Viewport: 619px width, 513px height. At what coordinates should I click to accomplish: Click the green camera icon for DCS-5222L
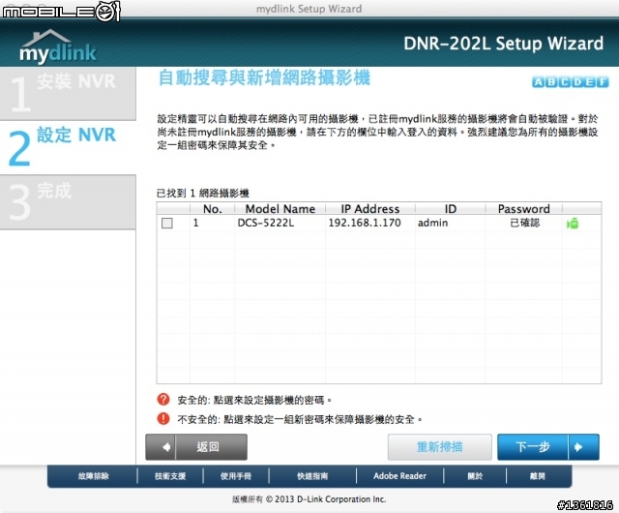[573, 224]
